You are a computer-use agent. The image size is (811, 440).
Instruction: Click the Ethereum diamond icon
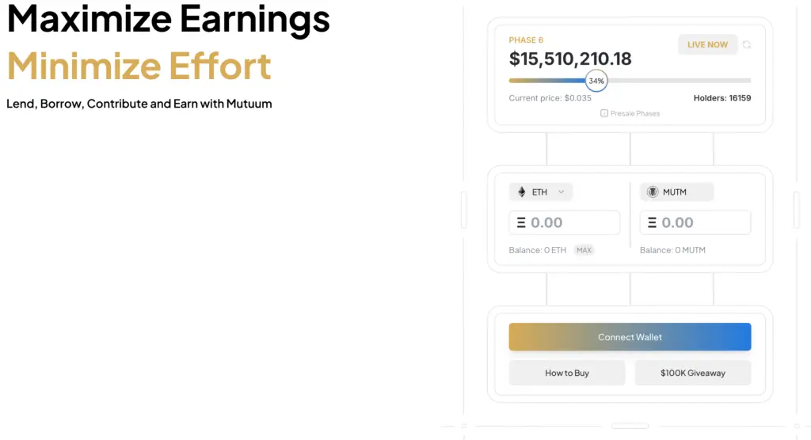click(x=521, y=192)
